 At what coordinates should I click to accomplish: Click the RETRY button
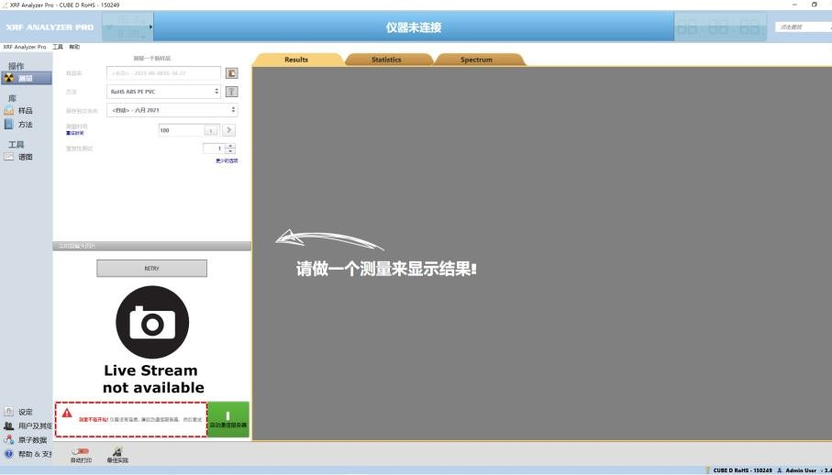coord(151,269)
